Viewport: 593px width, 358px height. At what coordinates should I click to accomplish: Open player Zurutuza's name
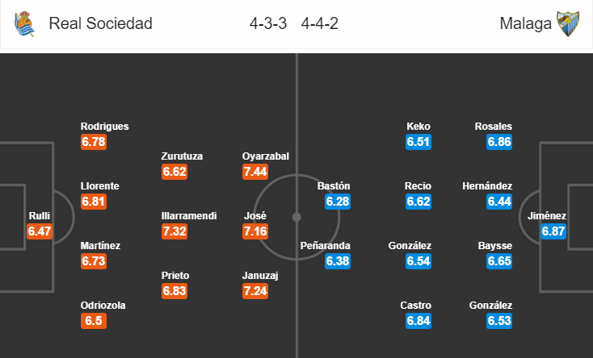(182, 156)
